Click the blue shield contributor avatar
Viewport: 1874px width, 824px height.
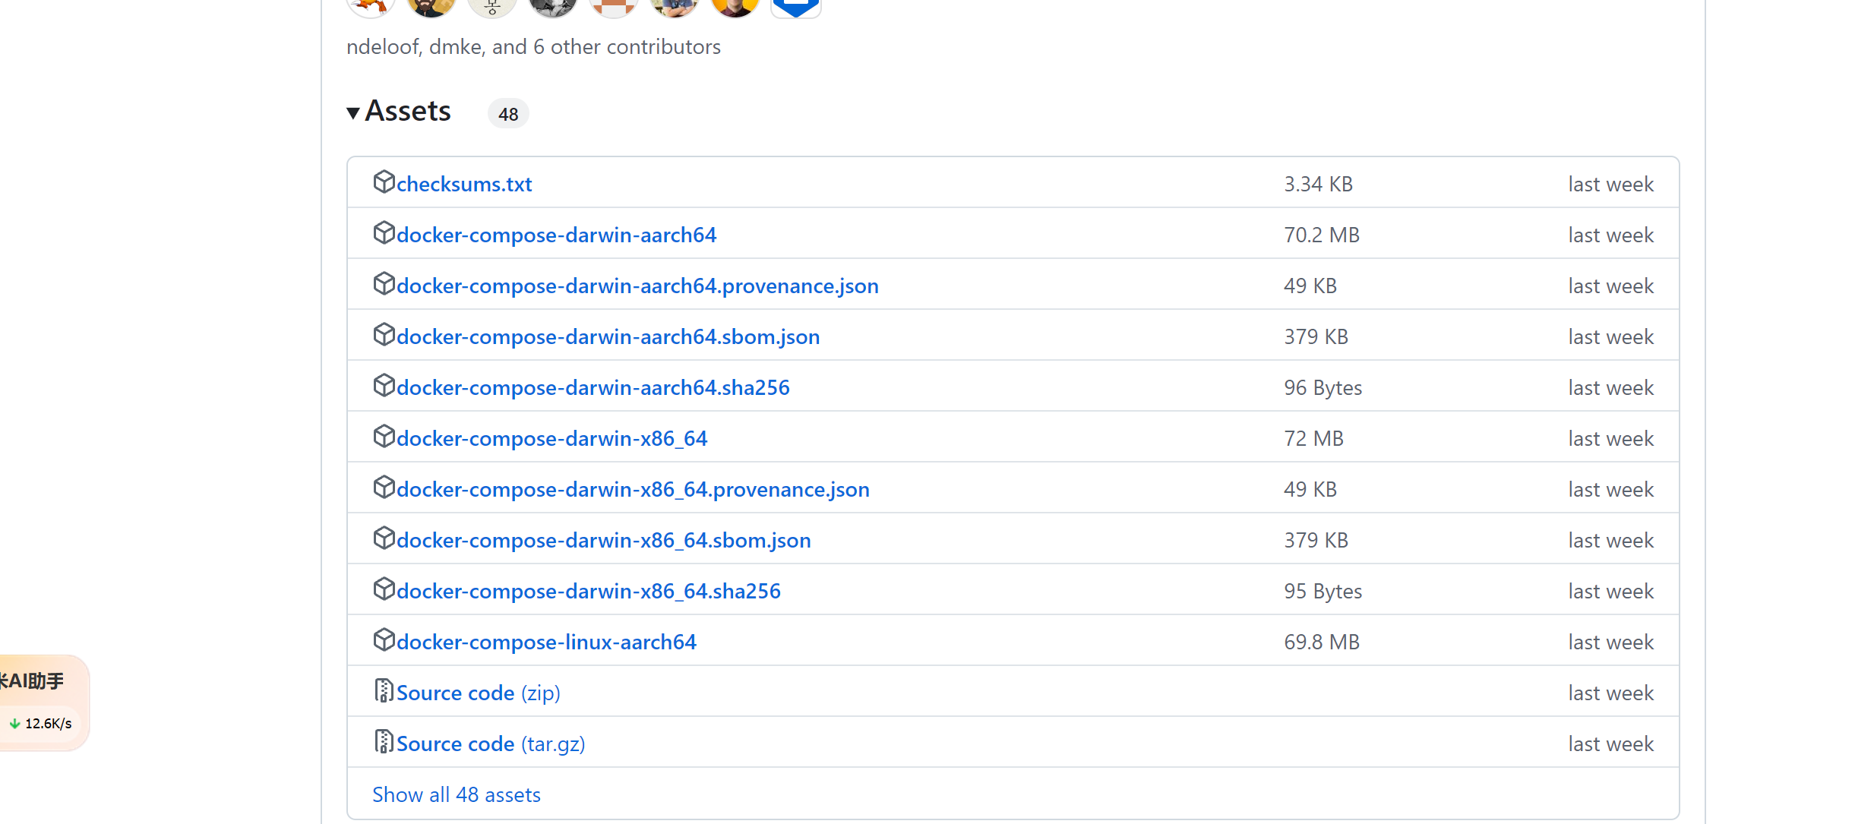(x=795, y=6)
